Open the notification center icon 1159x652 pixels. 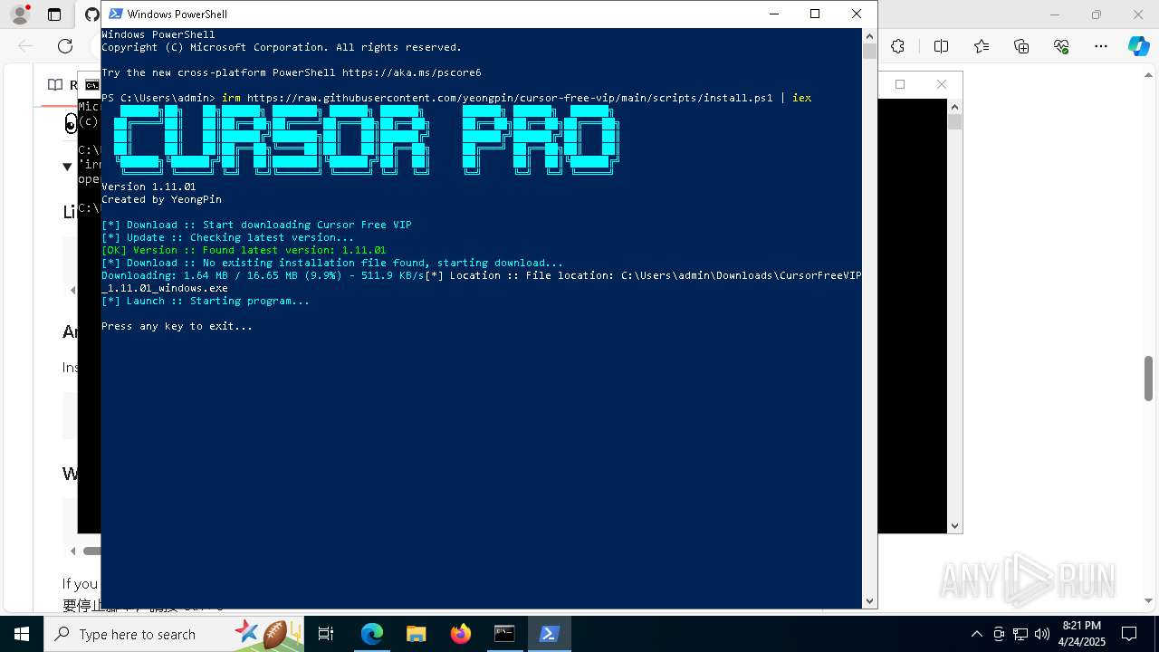(x=1129, y=634)
